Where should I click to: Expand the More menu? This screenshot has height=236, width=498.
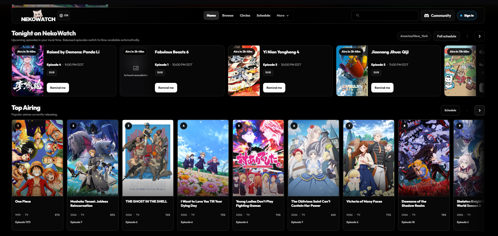click(x=283, y=15)
